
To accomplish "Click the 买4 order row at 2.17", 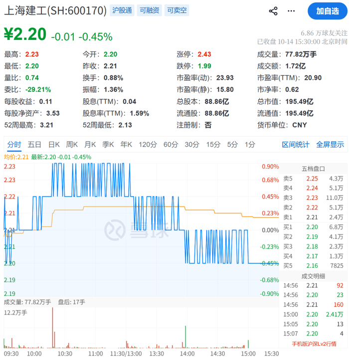I will tap(313, 256).
